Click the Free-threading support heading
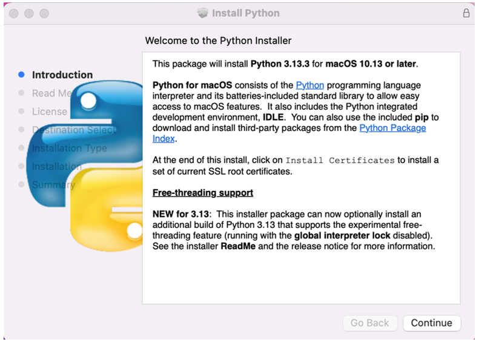 point(203,193)
